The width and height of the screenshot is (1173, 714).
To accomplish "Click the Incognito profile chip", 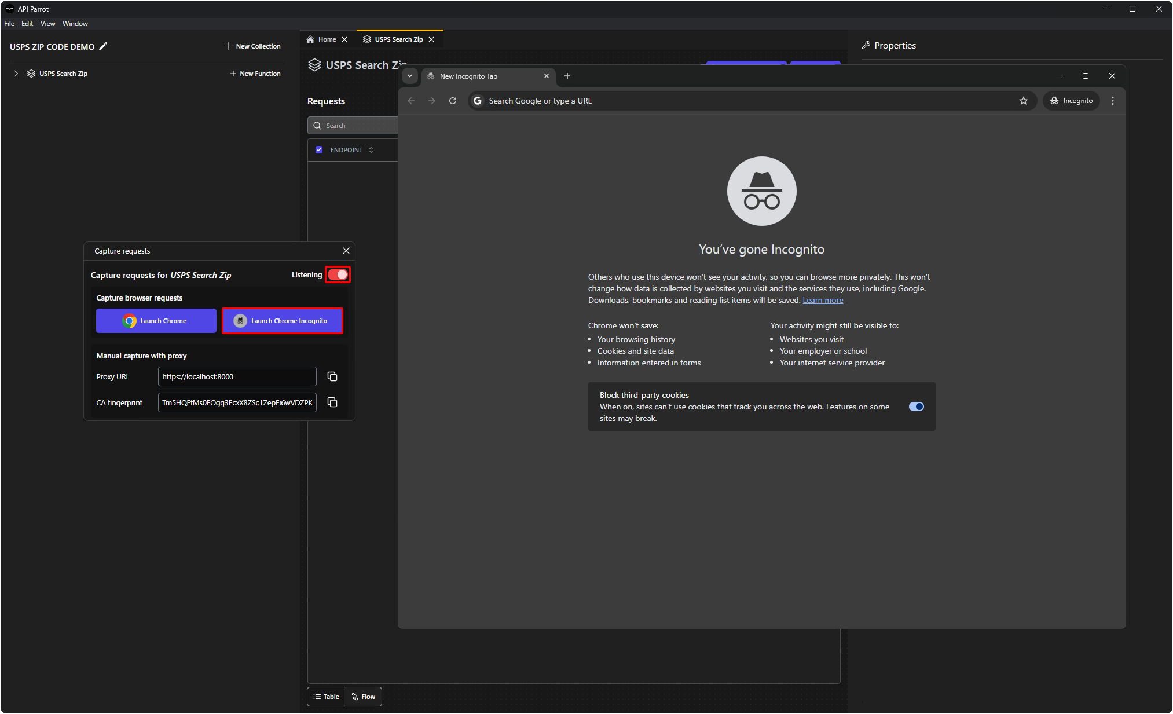I will click(1072, 101).
